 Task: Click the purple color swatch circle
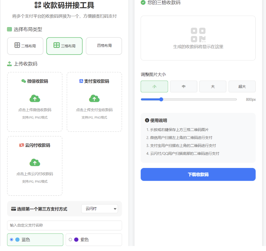76,240
